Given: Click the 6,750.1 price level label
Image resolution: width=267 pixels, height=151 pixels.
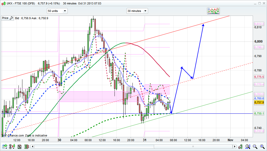Looking at the screenshot, I should [259, 114].
